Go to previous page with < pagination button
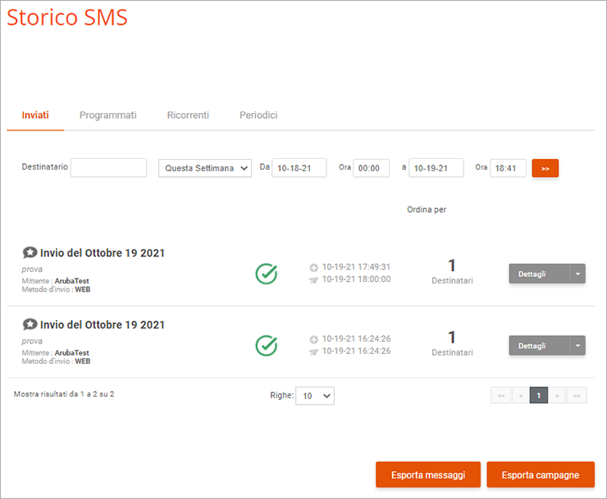 pos(521,395)
